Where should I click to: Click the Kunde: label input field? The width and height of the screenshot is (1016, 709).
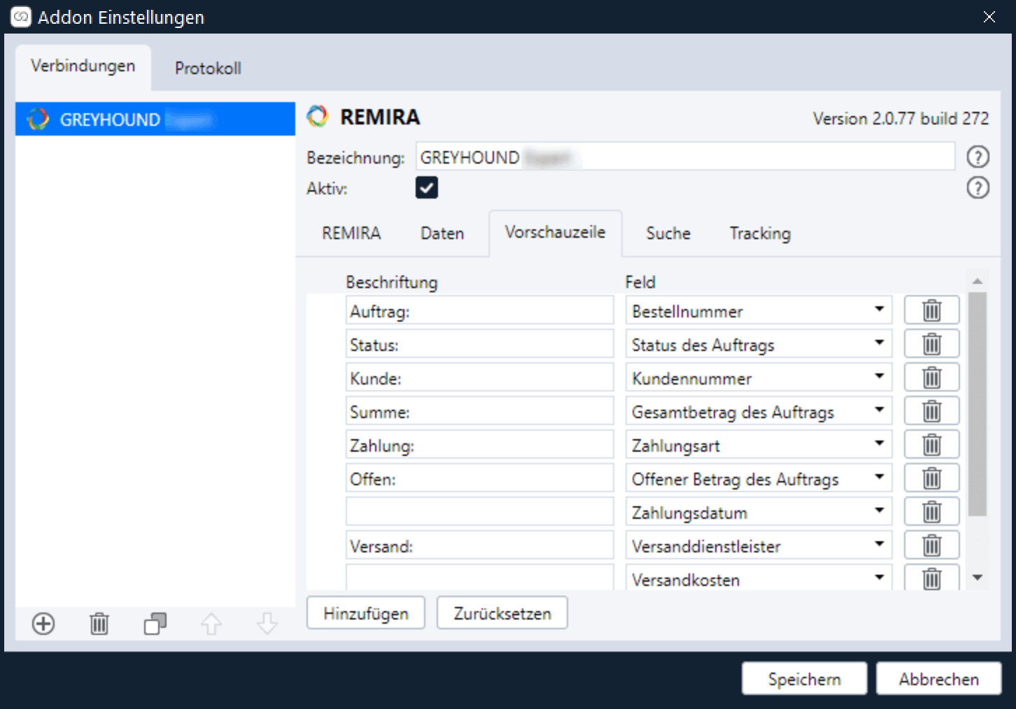tap(479, 378)
